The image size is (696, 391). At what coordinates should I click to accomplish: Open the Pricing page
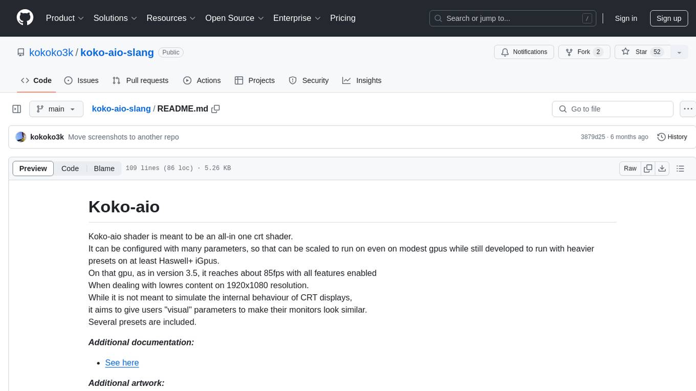point(343,18)
